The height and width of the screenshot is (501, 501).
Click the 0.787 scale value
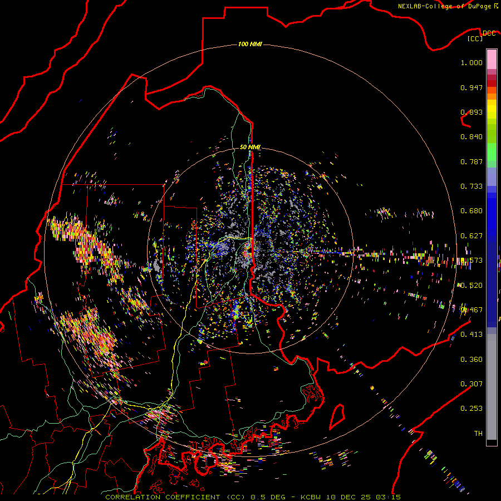(471, 161)
